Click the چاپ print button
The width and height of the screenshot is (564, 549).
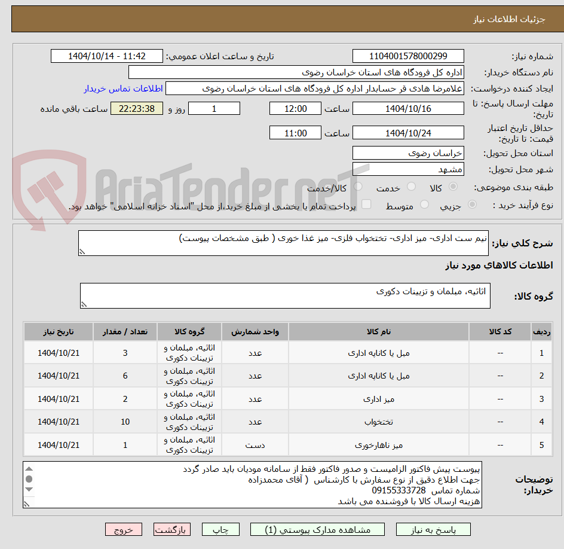(x=220, y=529)
